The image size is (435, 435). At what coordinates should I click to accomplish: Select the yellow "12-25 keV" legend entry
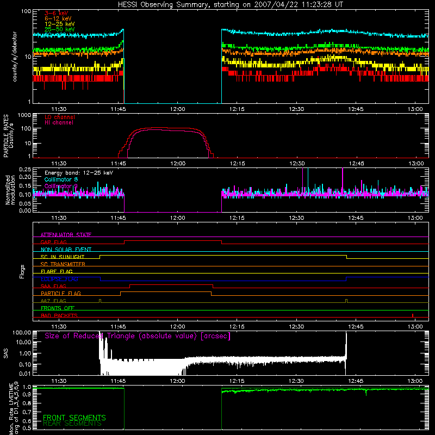[x=60, y=24]
